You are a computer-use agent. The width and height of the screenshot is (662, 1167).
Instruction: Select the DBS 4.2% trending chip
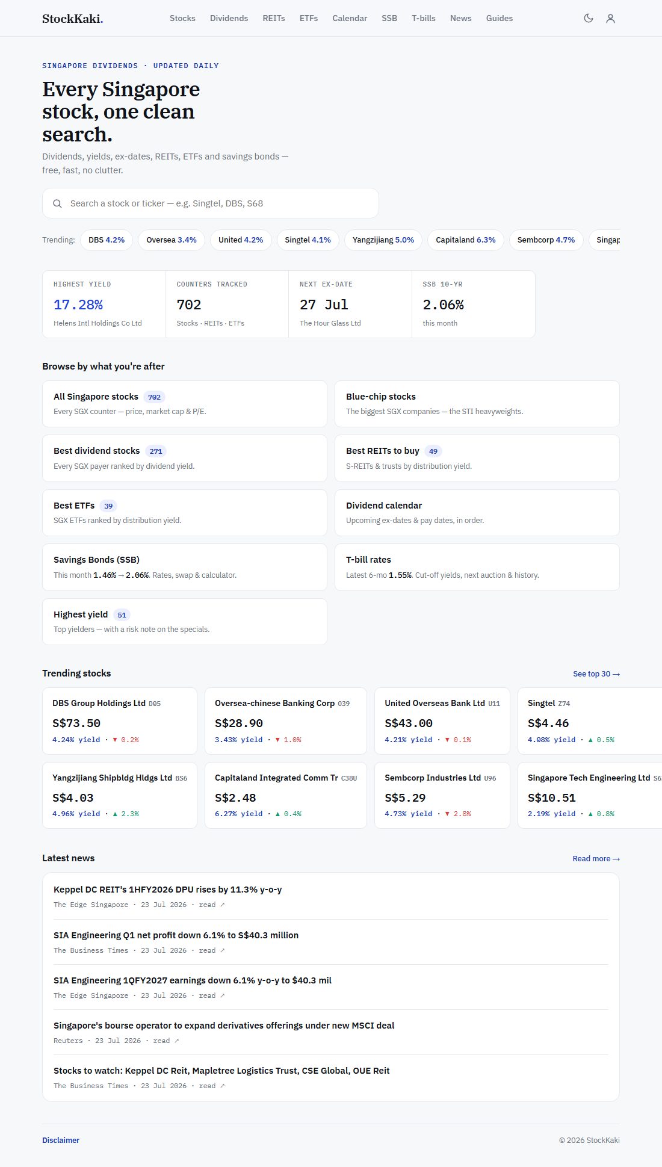click(x=107, y=240)
